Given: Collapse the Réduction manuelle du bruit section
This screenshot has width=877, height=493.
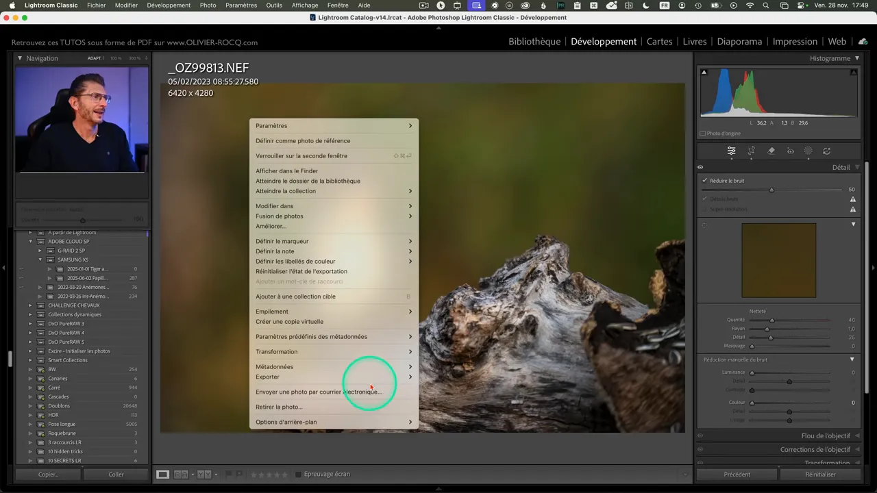Looking at the screenshot, I should 852,359.
